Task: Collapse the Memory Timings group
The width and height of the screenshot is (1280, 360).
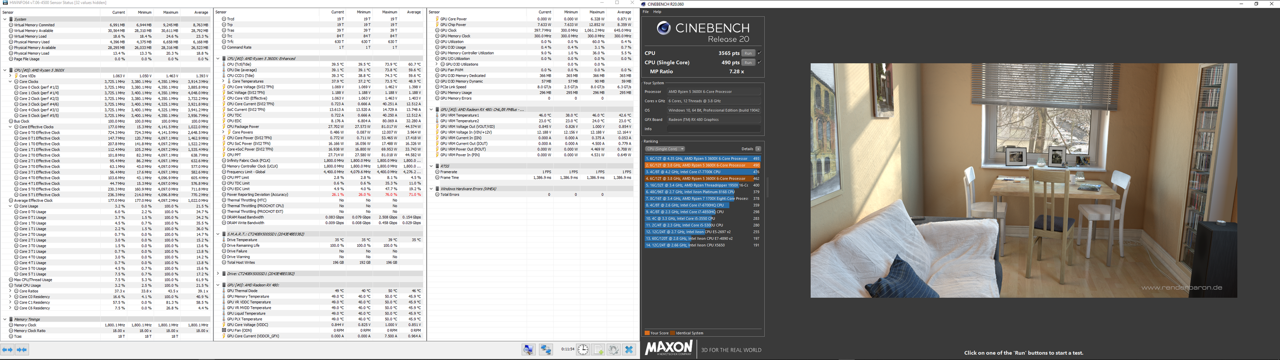Action: click(5, 320)
